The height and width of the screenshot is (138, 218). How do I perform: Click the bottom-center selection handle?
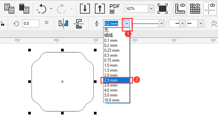62,113
